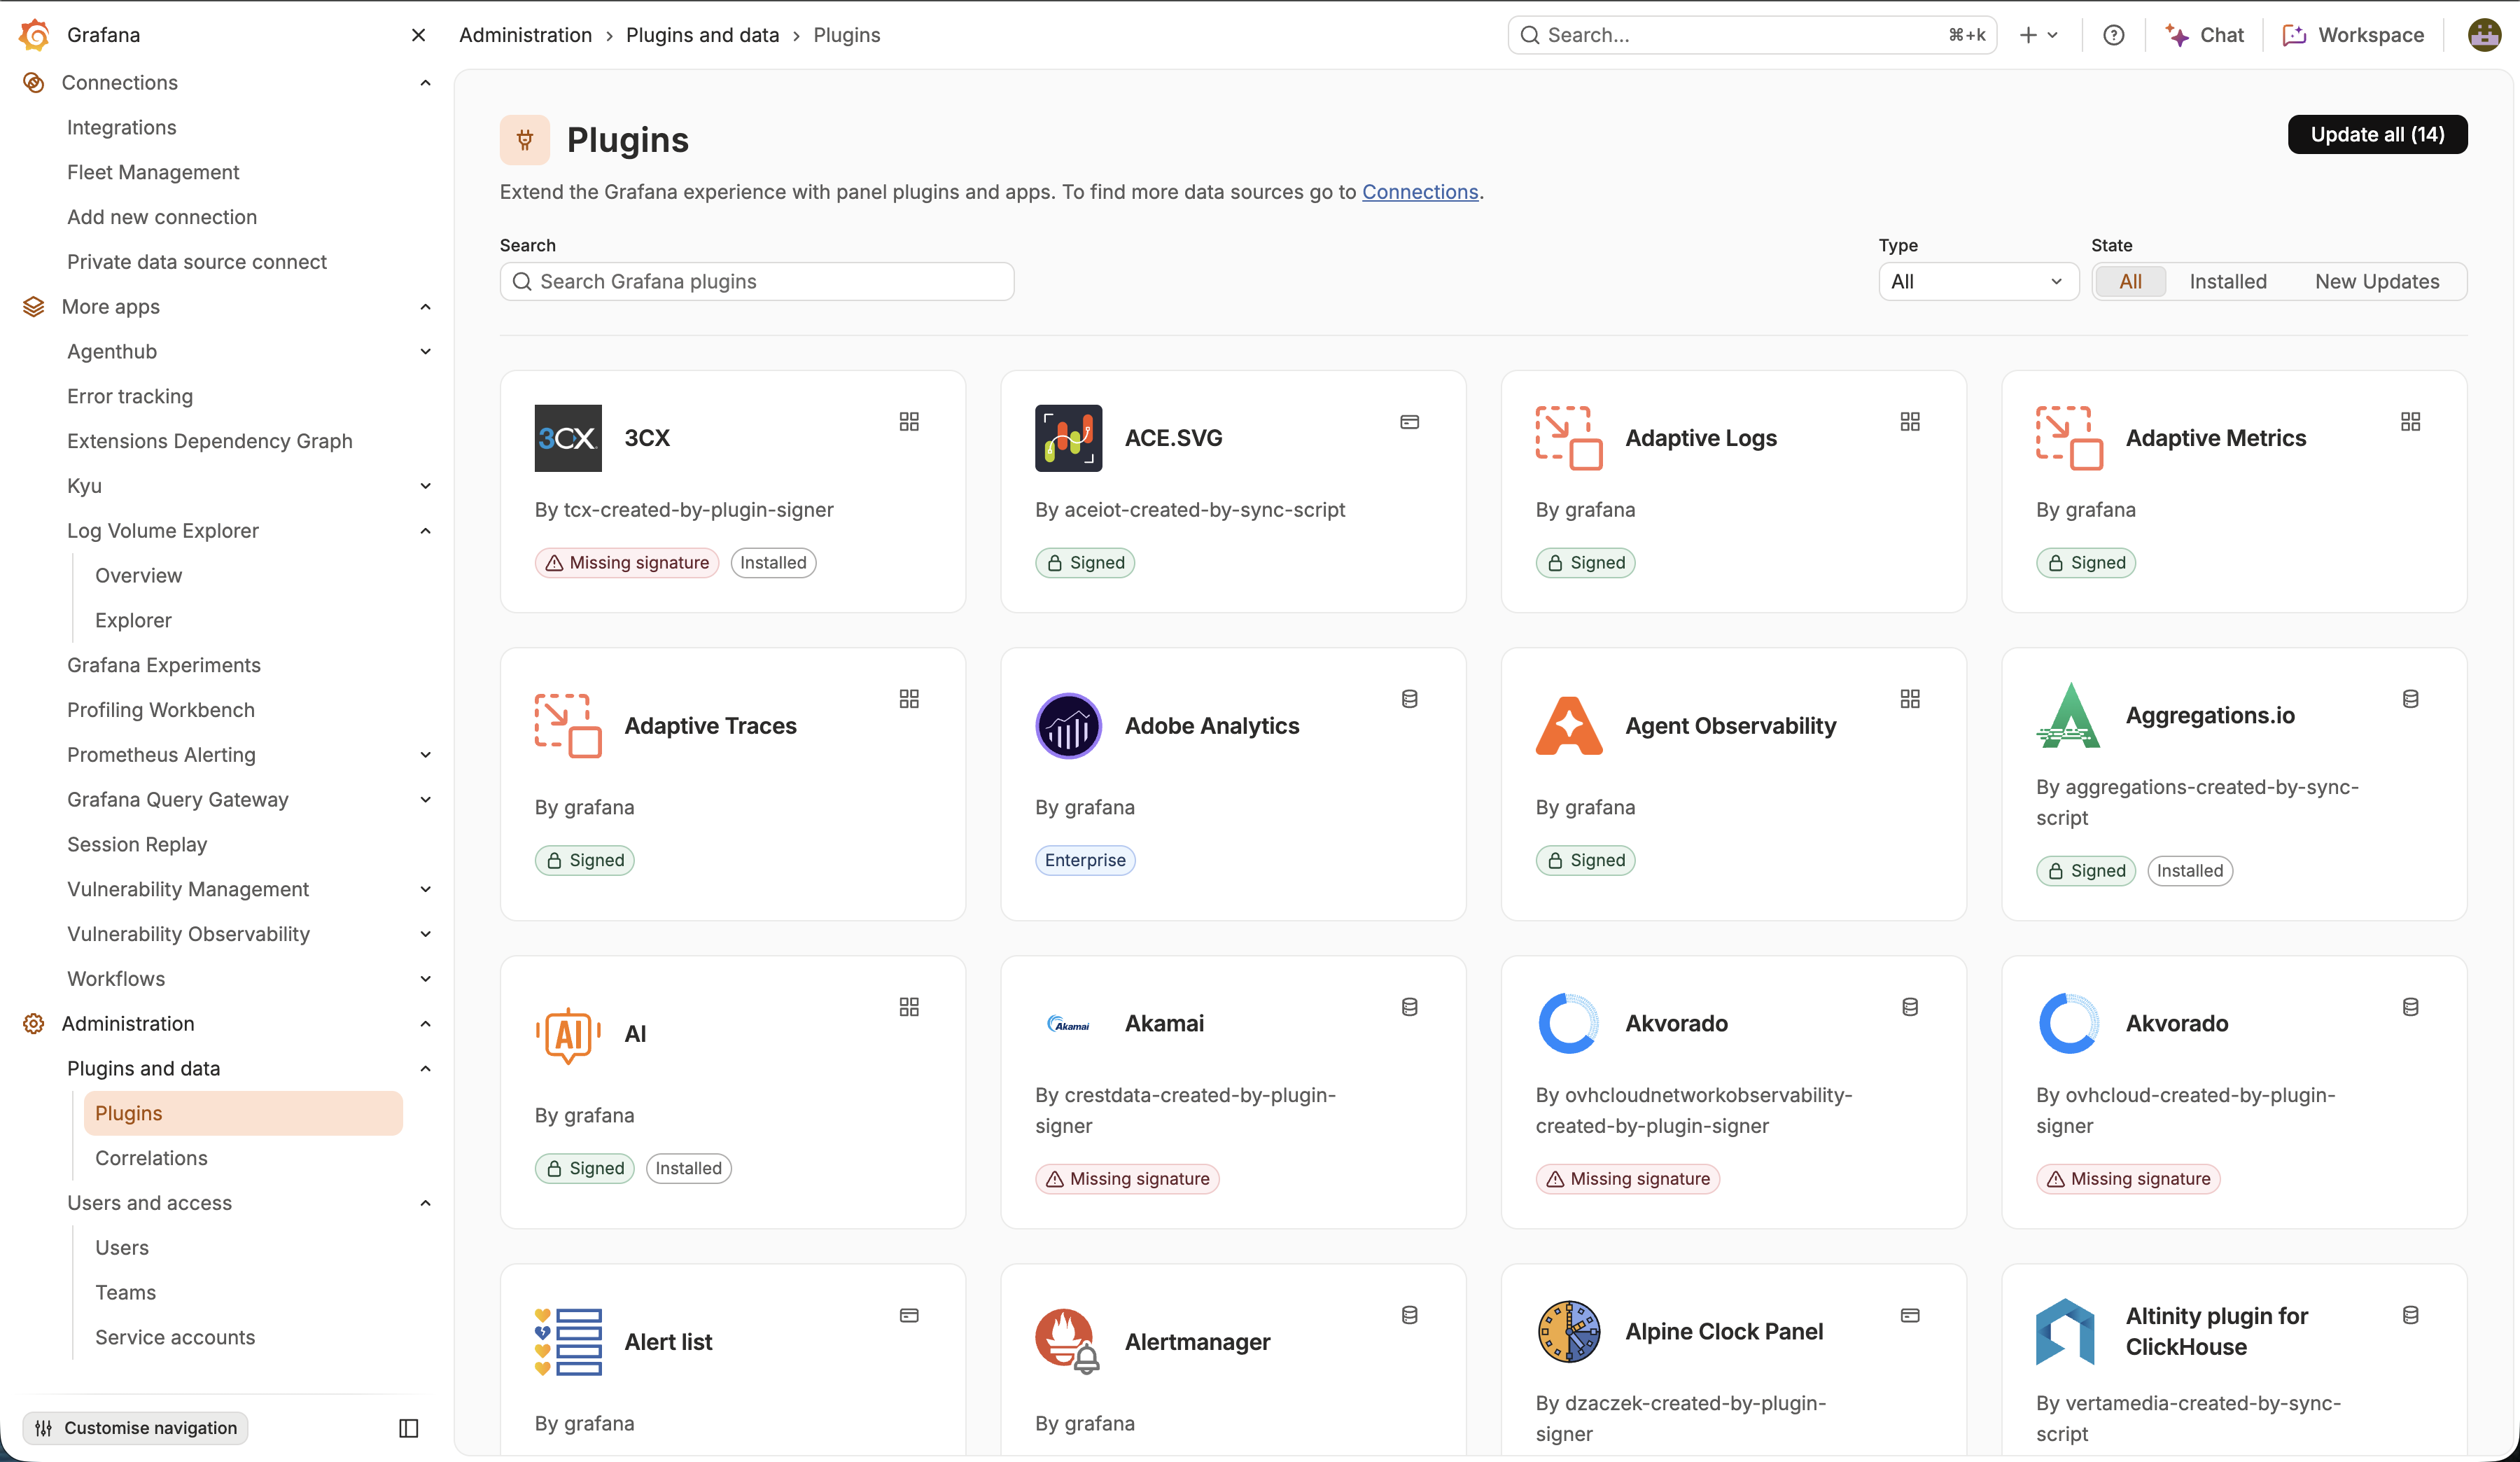Click the user avatar icon
The width and height of the screenshot is (2520, 1462).
(x=2484, y=35)
